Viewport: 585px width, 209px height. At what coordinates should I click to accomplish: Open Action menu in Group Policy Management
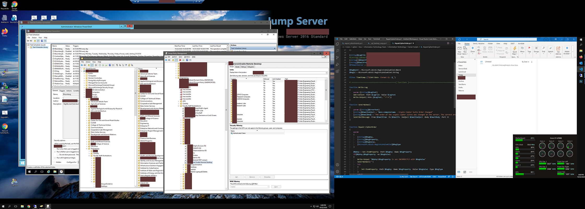174,57
